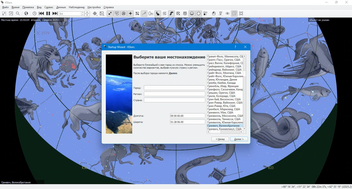Viewport: 352px width, 189px height.
Task: Toggle full screen mode icon
Action: pyautogui.click(x=241, y=13)
